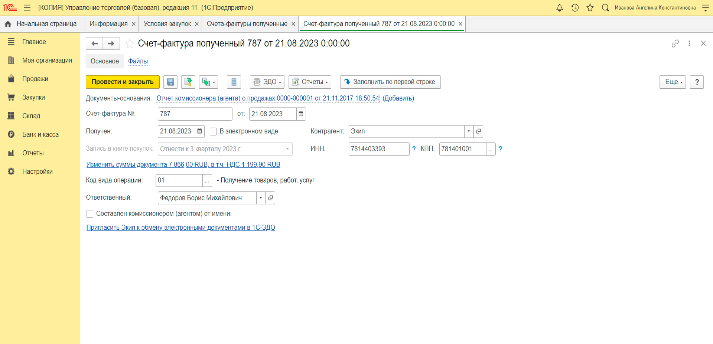Click Код вида операции field 01

tap(179, 181)
